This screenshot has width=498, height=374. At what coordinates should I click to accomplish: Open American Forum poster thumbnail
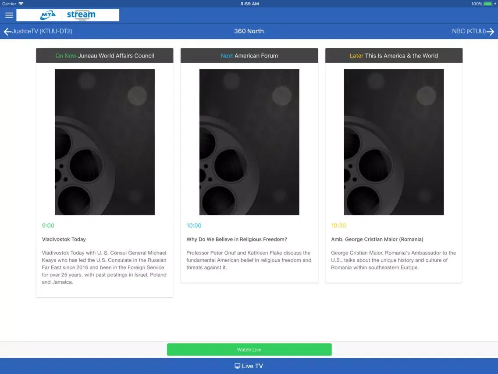(249, 142)
